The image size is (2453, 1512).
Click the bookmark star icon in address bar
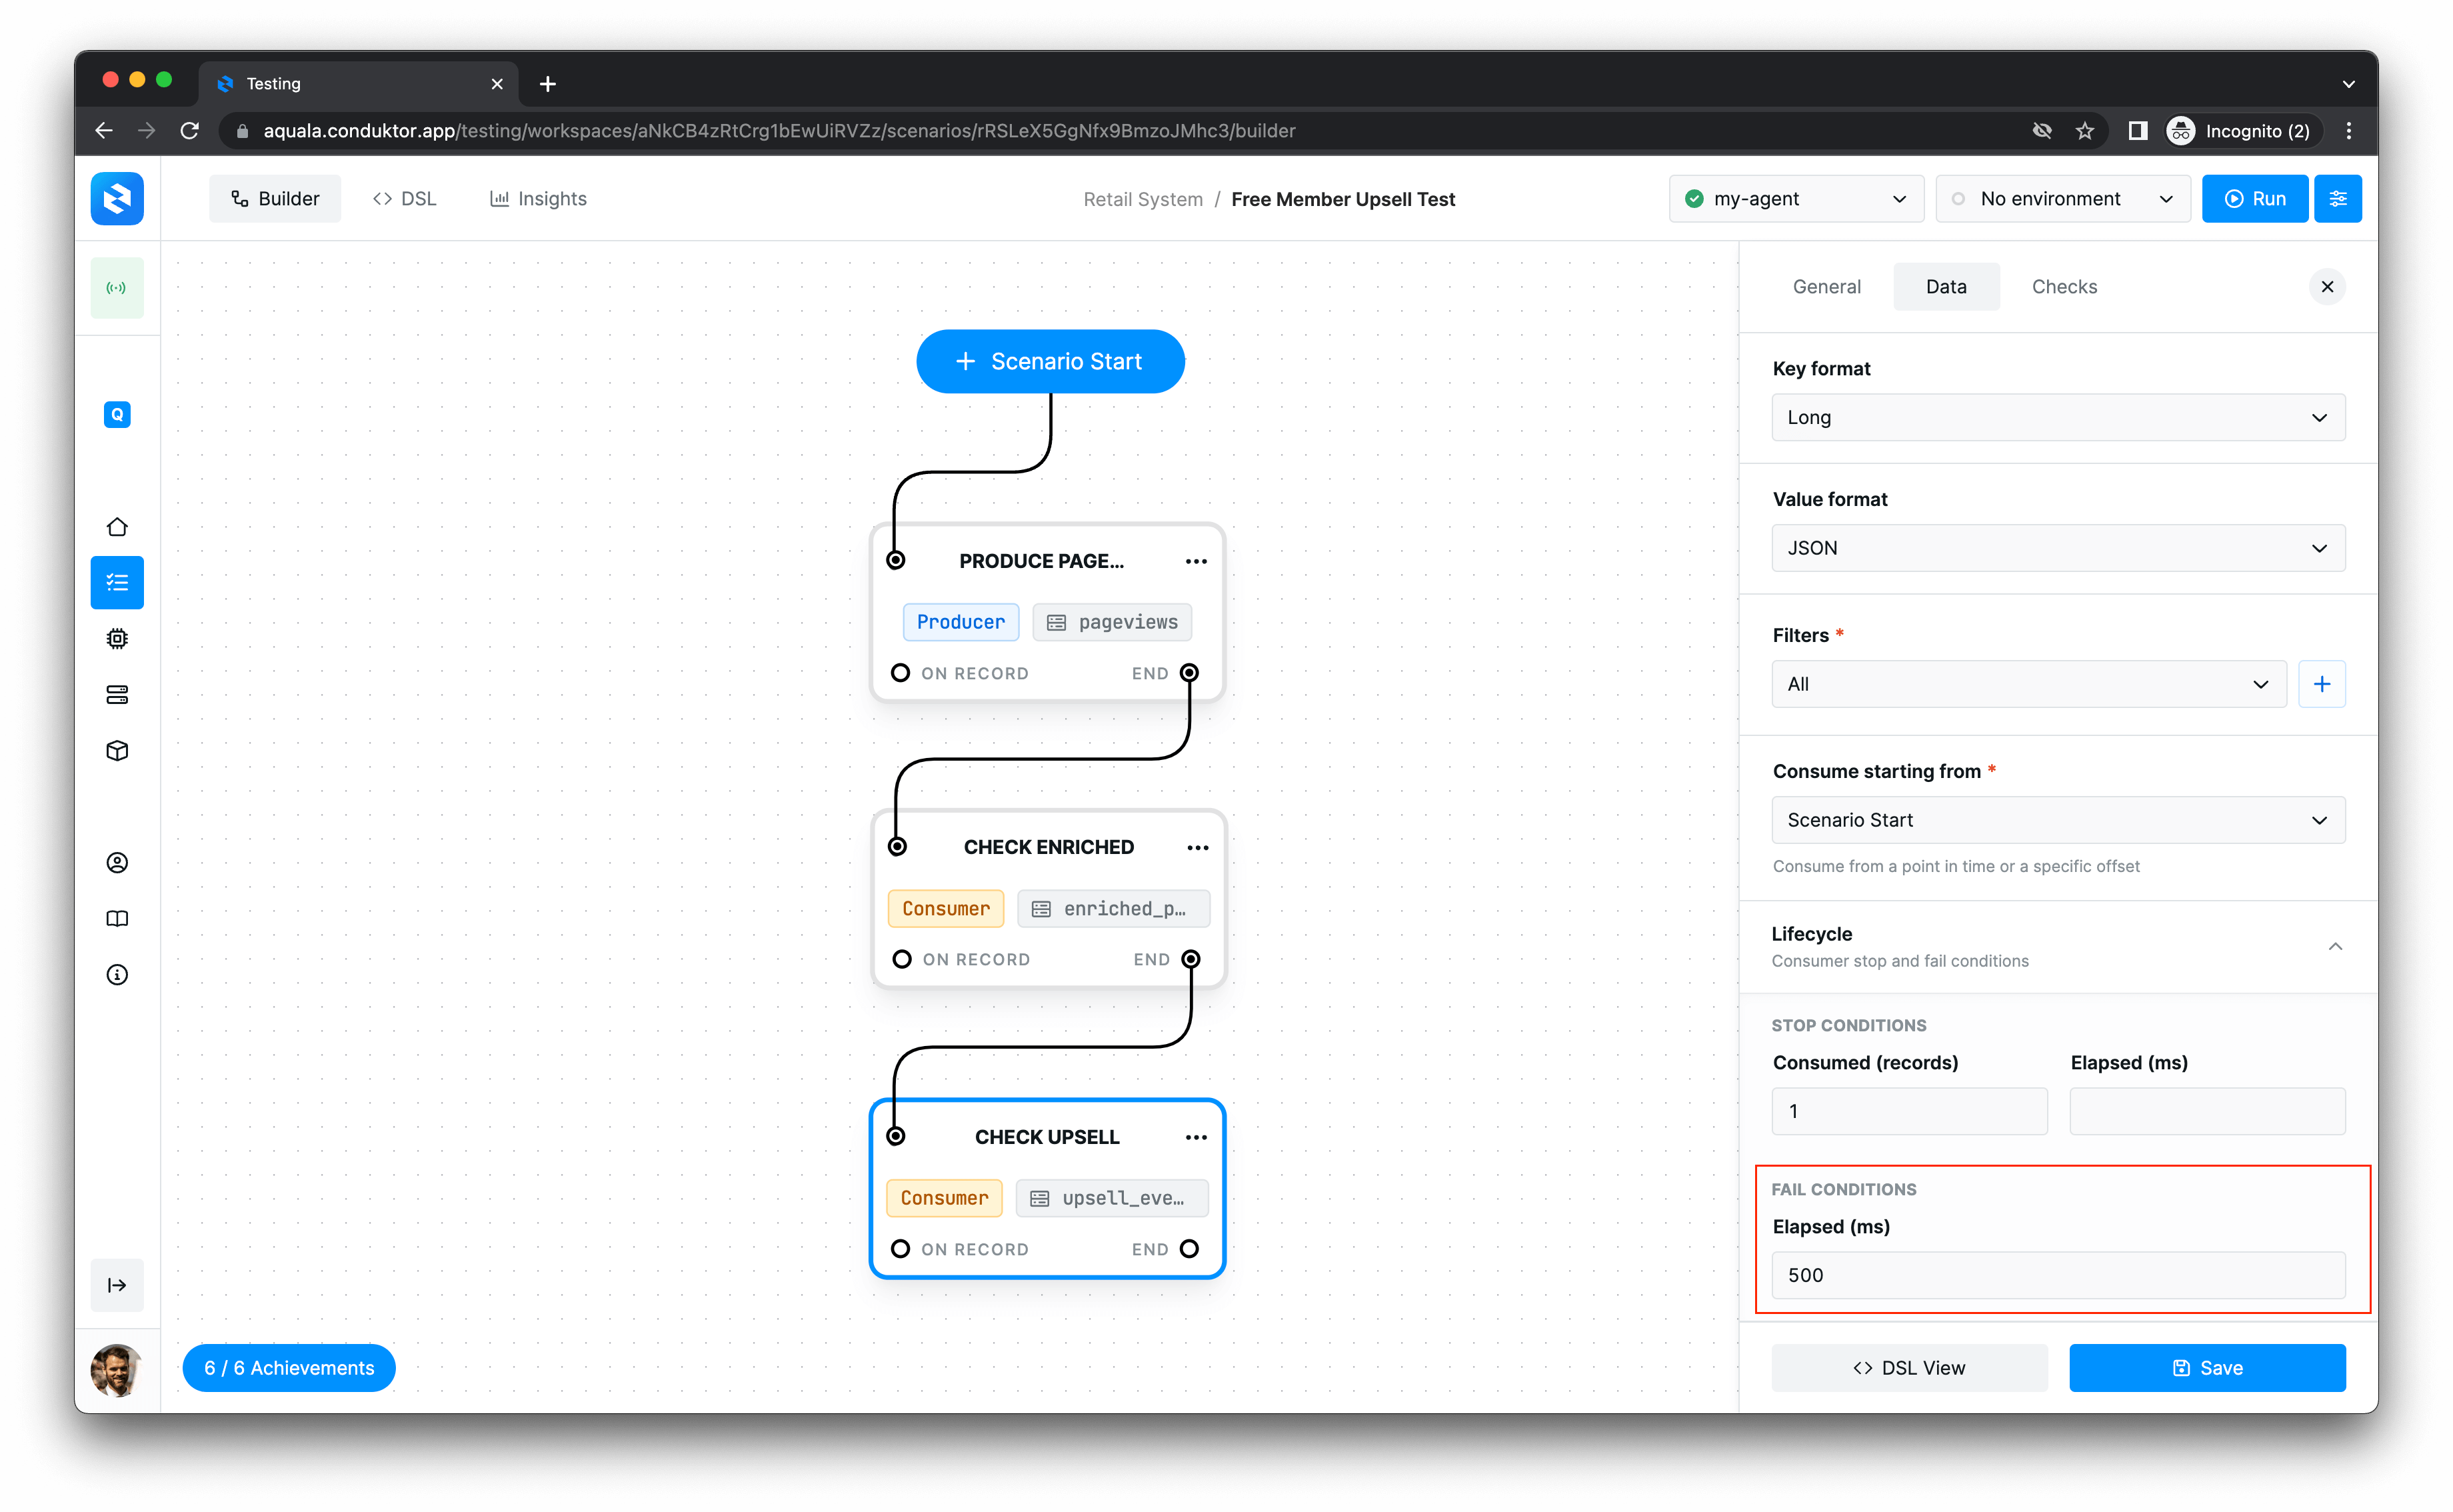(2084, 131)
